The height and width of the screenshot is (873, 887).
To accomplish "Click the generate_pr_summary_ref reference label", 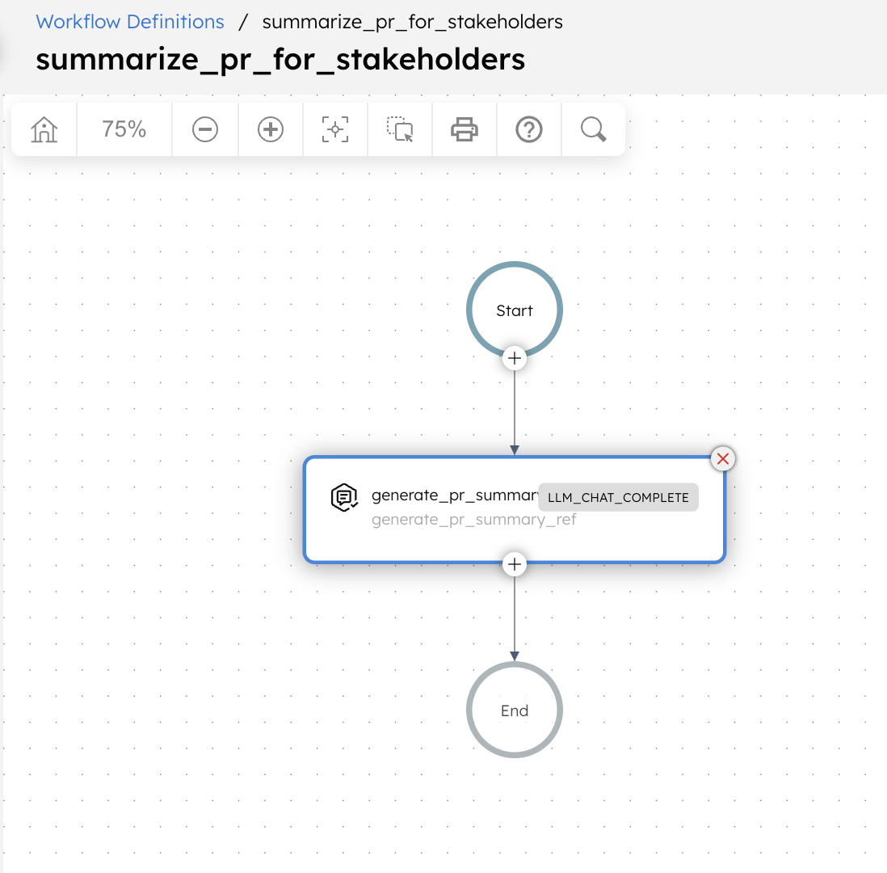I will coord(474,520).
